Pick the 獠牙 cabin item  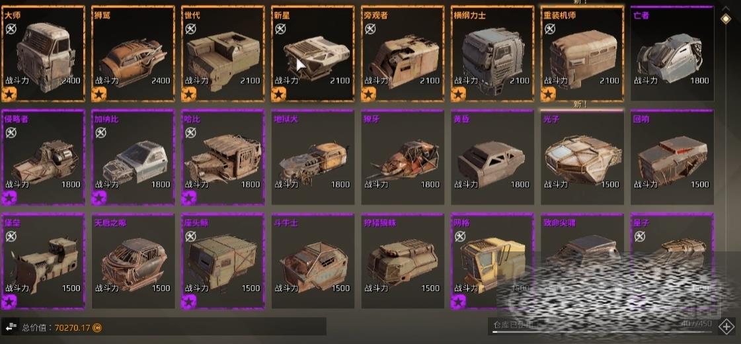402,157
